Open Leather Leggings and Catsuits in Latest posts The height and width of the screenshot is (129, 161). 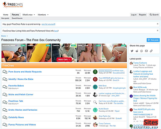point(143,74)
